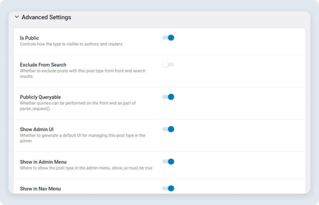
Task: Click the Show in Admin Menu label
Action: 43,162
